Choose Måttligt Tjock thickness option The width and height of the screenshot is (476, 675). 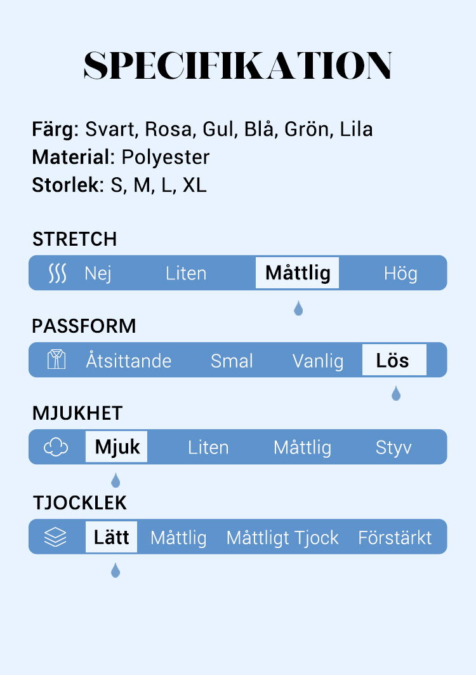click(x=282, y=538)
